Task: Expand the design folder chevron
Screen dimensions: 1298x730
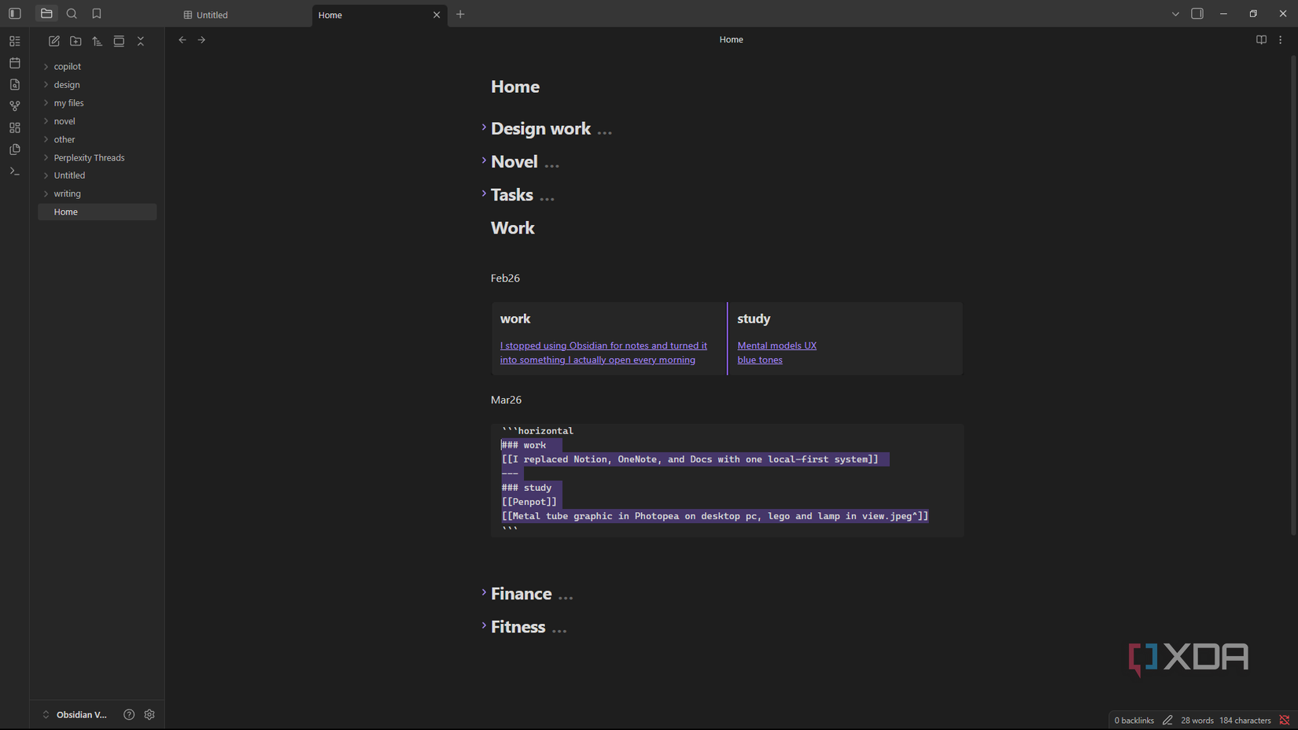Action: point(46,85)
